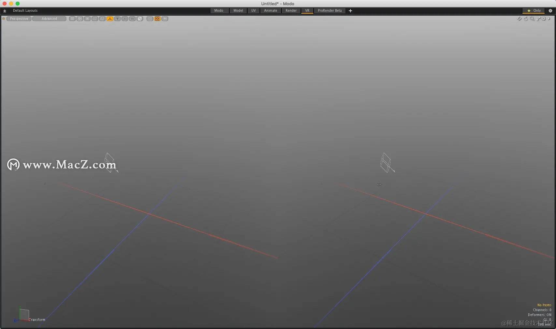Toggle the diagonal-split square viewport icon
Image resolution: width=556 pixels, height=329 pixels.
140,19
